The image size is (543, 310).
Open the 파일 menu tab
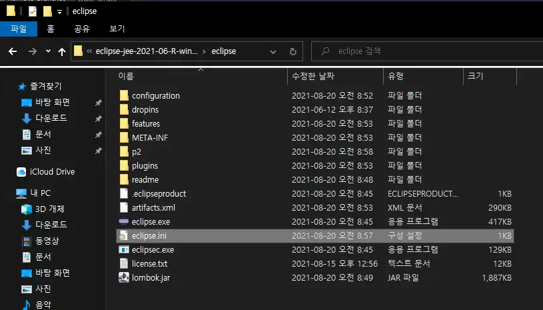[x=19, y=29]
